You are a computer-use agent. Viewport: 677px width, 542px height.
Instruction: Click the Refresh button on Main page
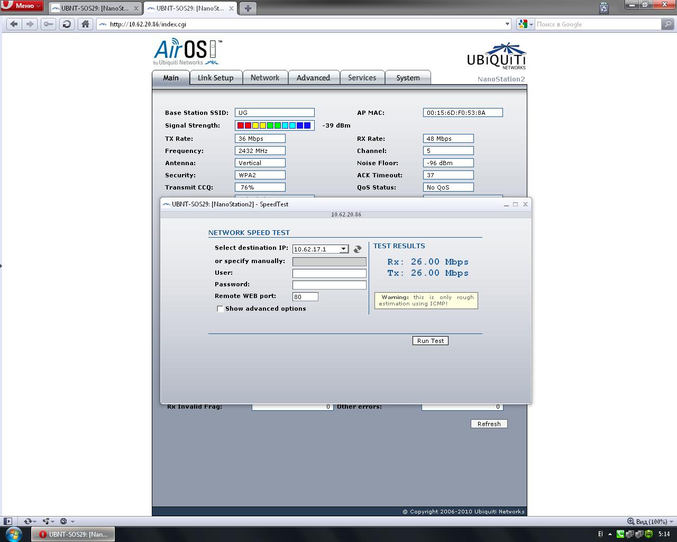(489, 424)
